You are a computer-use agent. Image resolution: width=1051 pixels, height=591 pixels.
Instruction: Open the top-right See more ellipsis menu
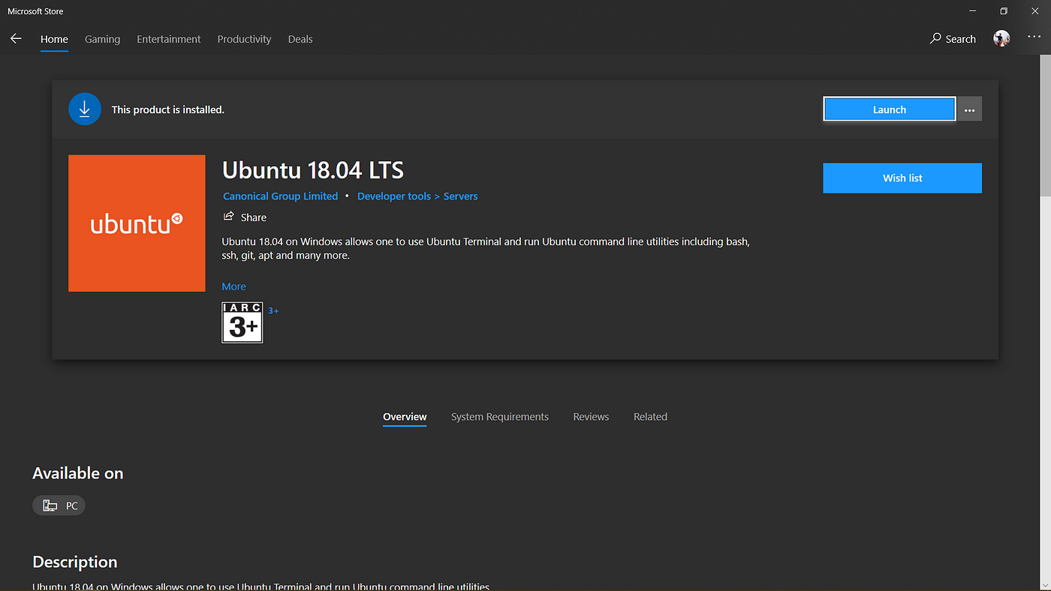1034,37
